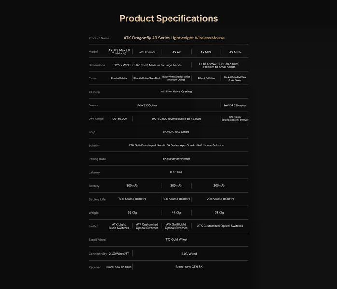Image resolution: width=337 pixels, height=289 pixels.
Task: Click the TTC Gold Wheel text
Action: tap(176, 239)
